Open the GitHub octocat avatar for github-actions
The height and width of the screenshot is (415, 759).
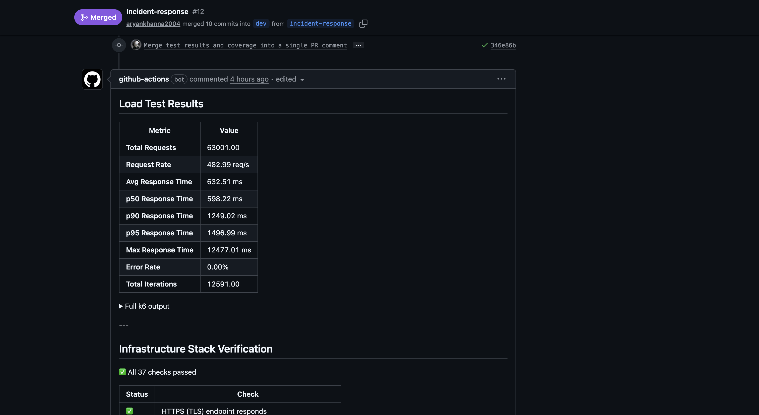pyautogui.click(x=92, y=79)
